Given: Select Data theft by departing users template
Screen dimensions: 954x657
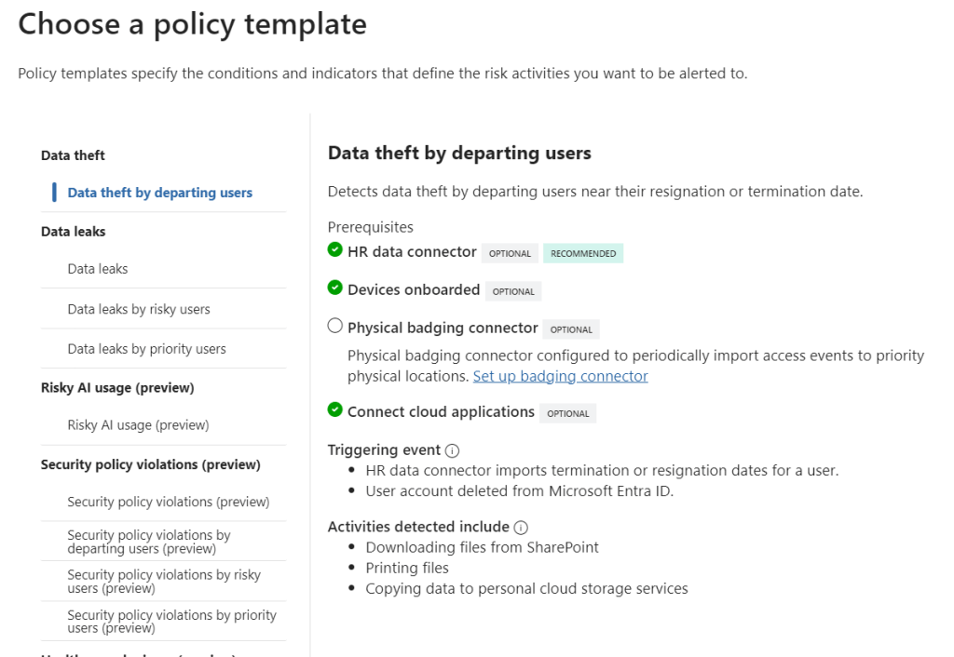Looking at the screenshot, I should pyautogui.click(x=159, y=193).
